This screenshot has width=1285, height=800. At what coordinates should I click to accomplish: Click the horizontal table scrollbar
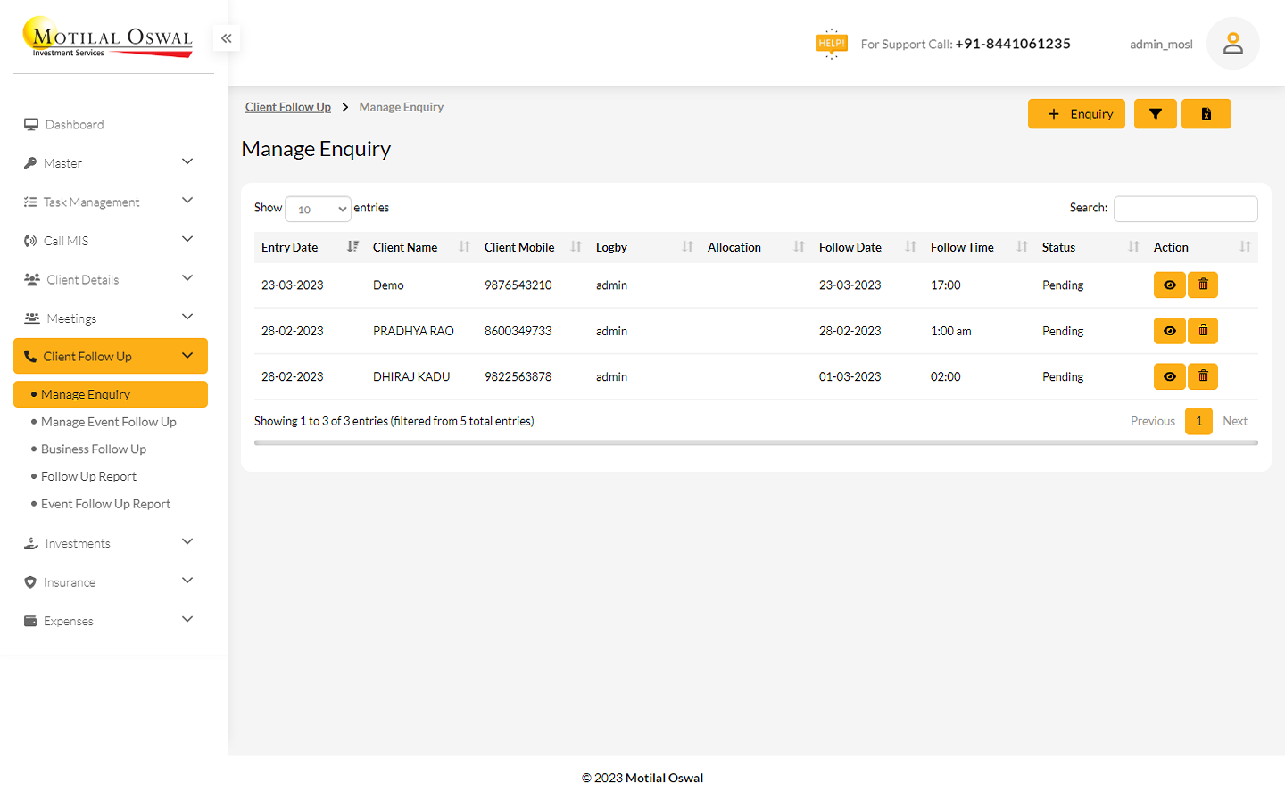click(x=756, y=442)
